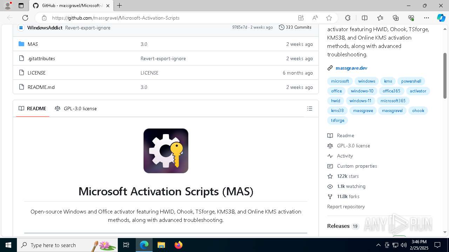Screen dimensions: 449x252
Task: Open File Explorer from the taskbar
Action: click(161, 245)
